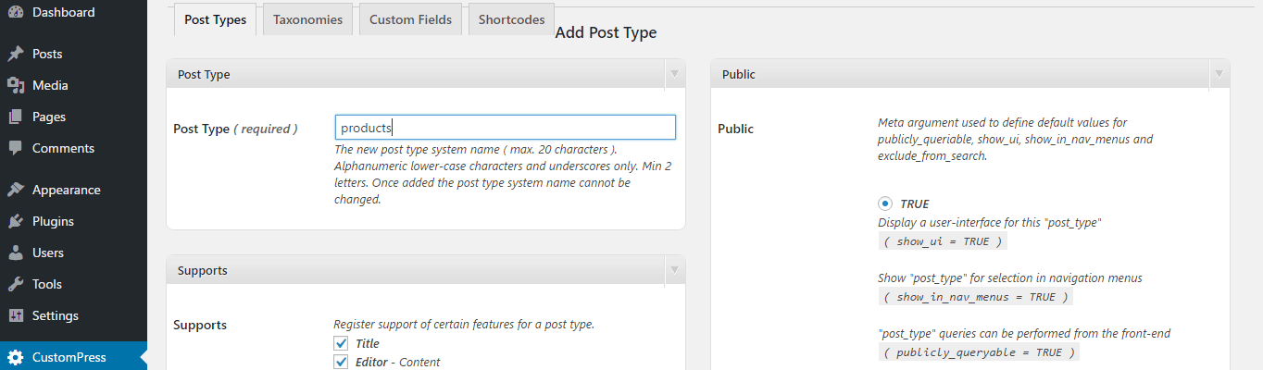
Task: Select the TRUE radio button for Public
Action: 885,203
